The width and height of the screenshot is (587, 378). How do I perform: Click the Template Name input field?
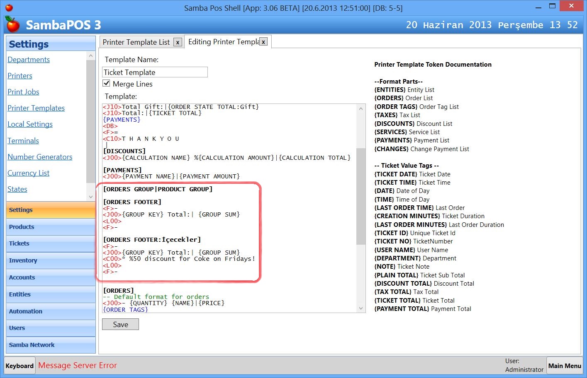[155, 72]
